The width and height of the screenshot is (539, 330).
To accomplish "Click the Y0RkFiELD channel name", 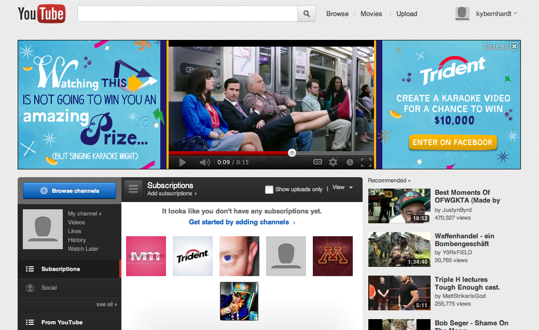I will (x=457, y=252).
